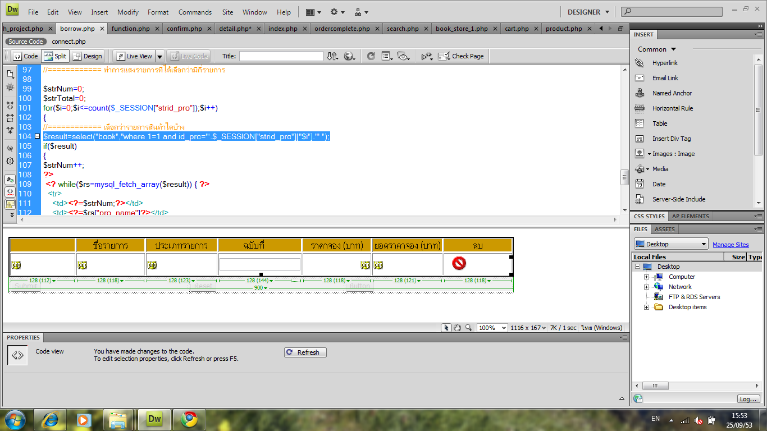The height and width of the screenshot is (431, 767).
Task: Open the View Options menu
Action: 386,56
